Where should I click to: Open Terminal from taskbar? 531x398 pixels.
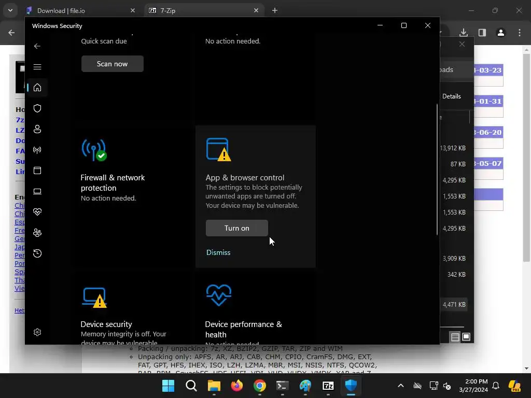coord(283,386)
